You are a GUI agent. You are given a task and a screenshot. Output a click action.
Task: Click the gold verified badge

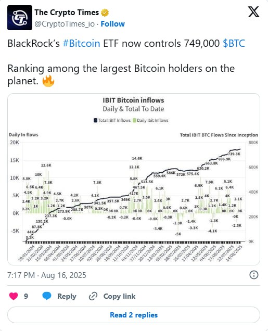(105, 12)
